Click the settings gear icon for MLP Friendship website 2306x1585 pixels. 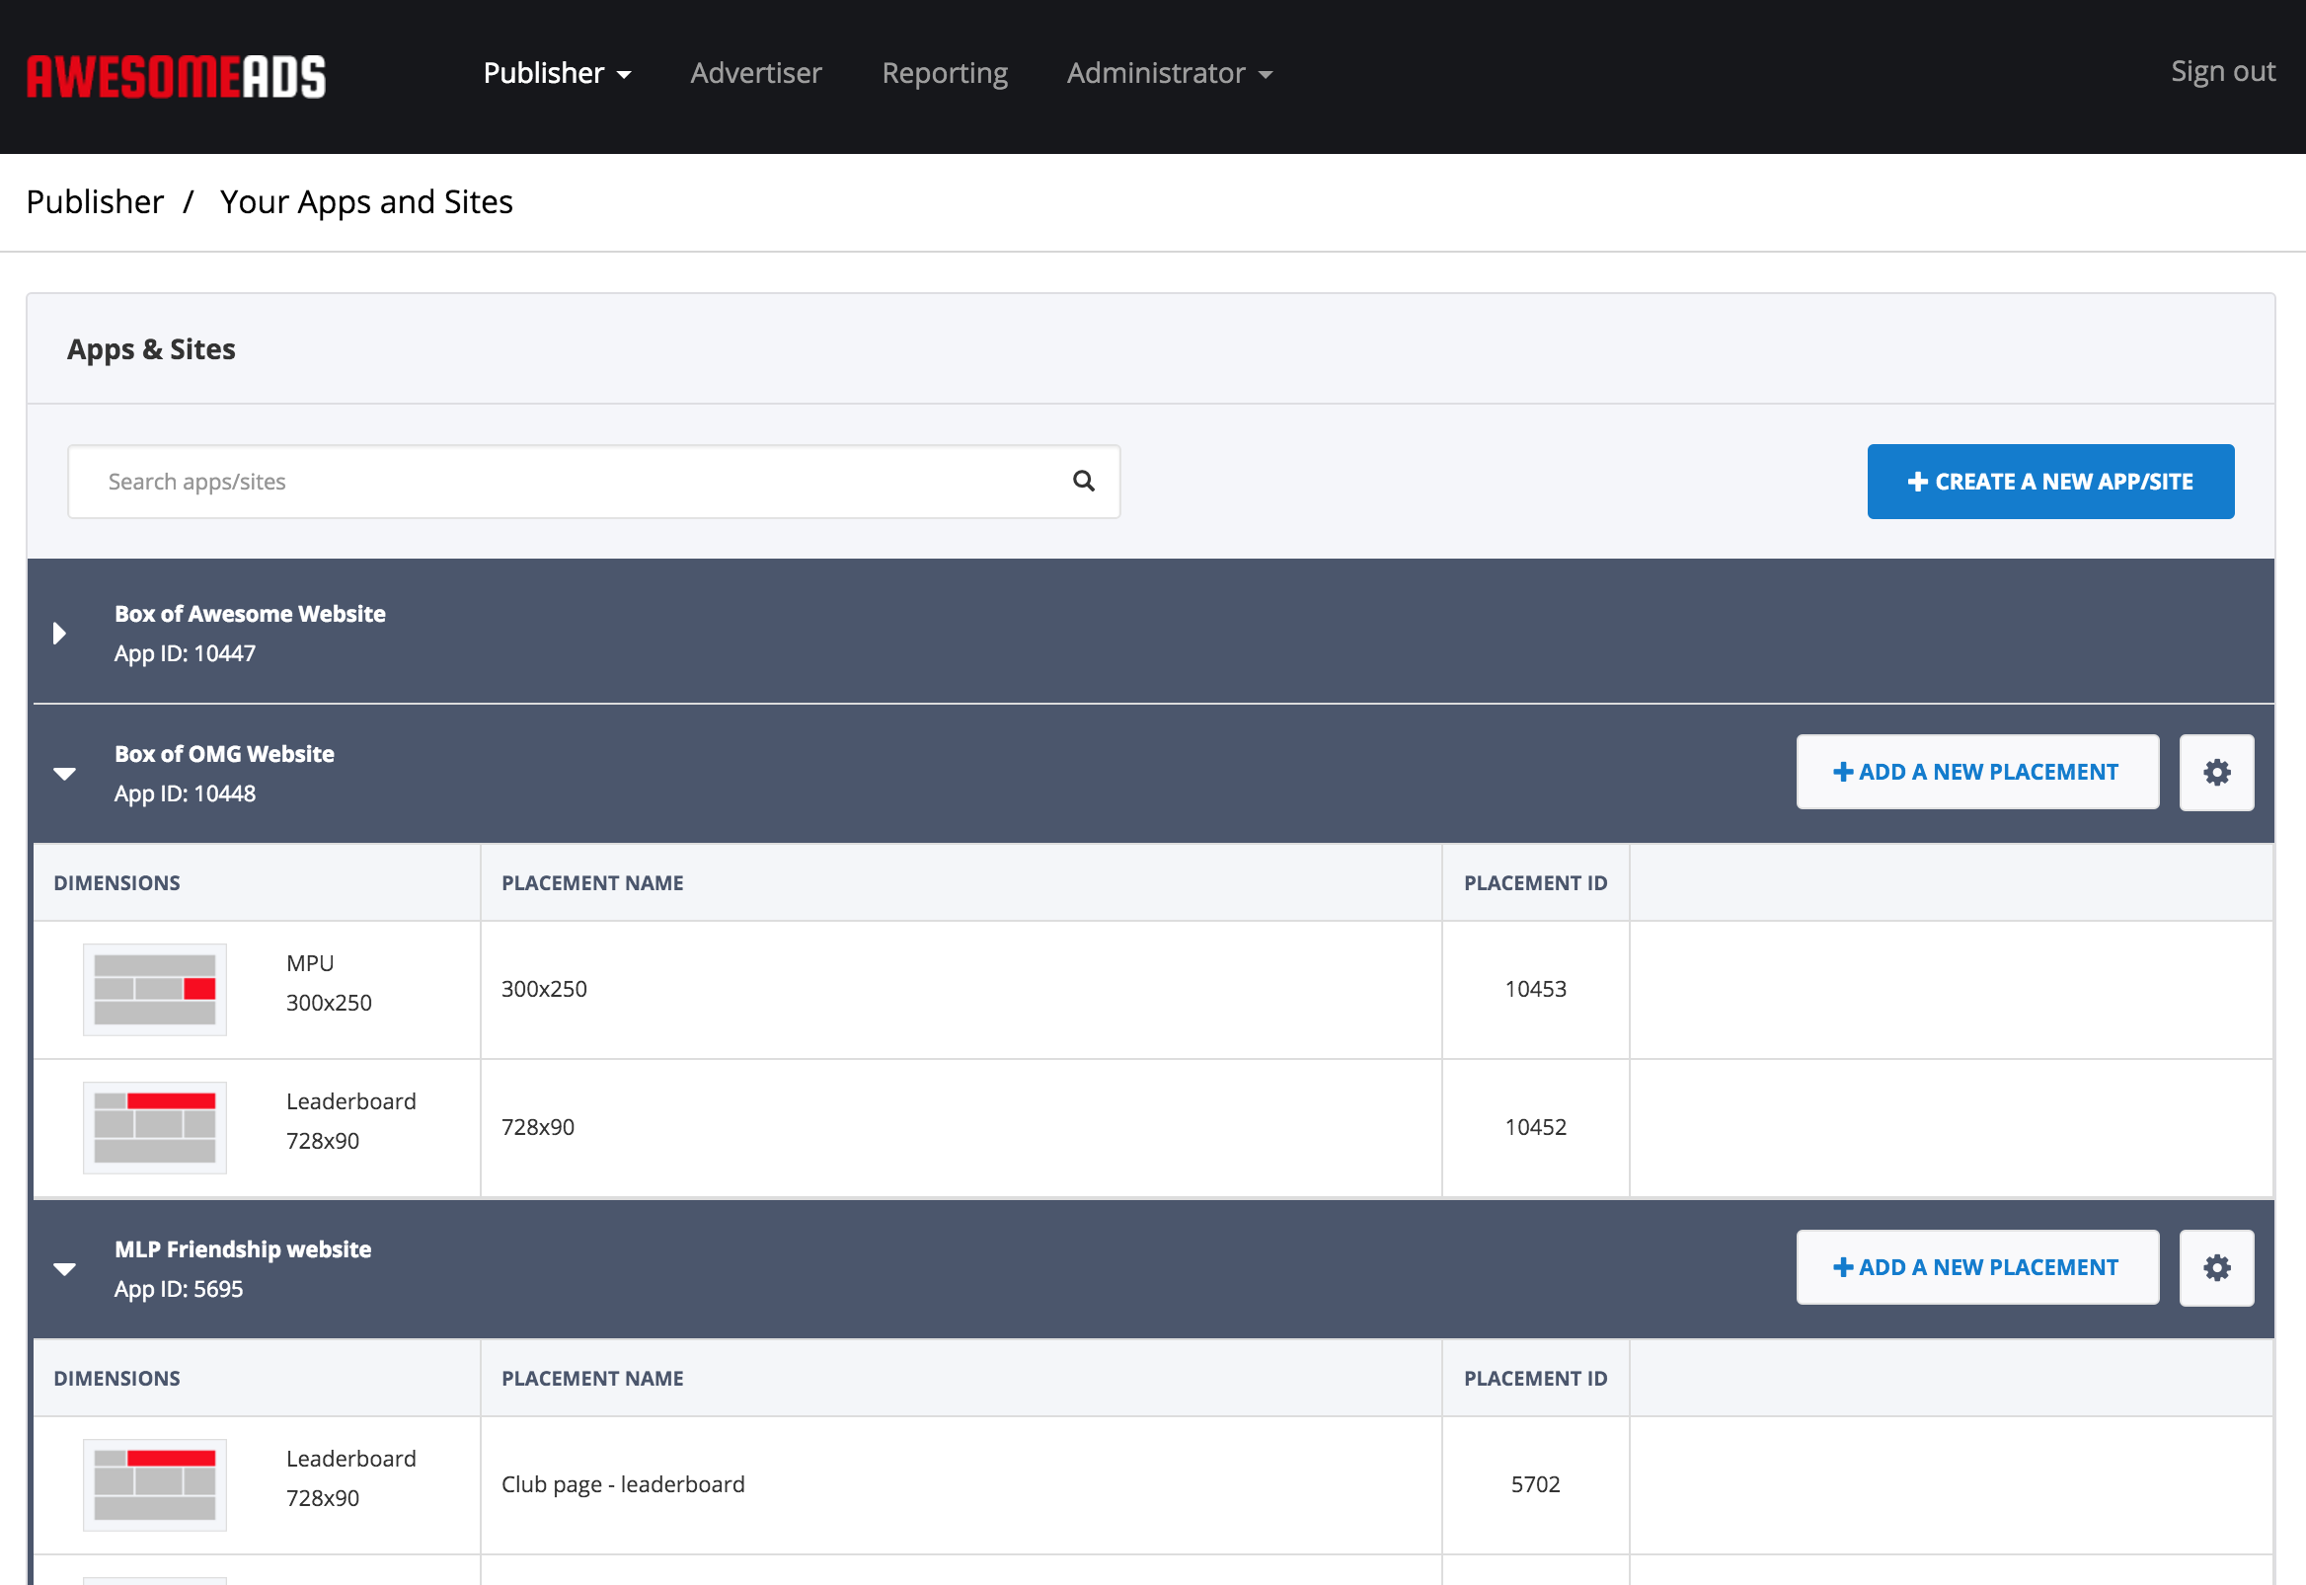click(x=2215, y=1266)
